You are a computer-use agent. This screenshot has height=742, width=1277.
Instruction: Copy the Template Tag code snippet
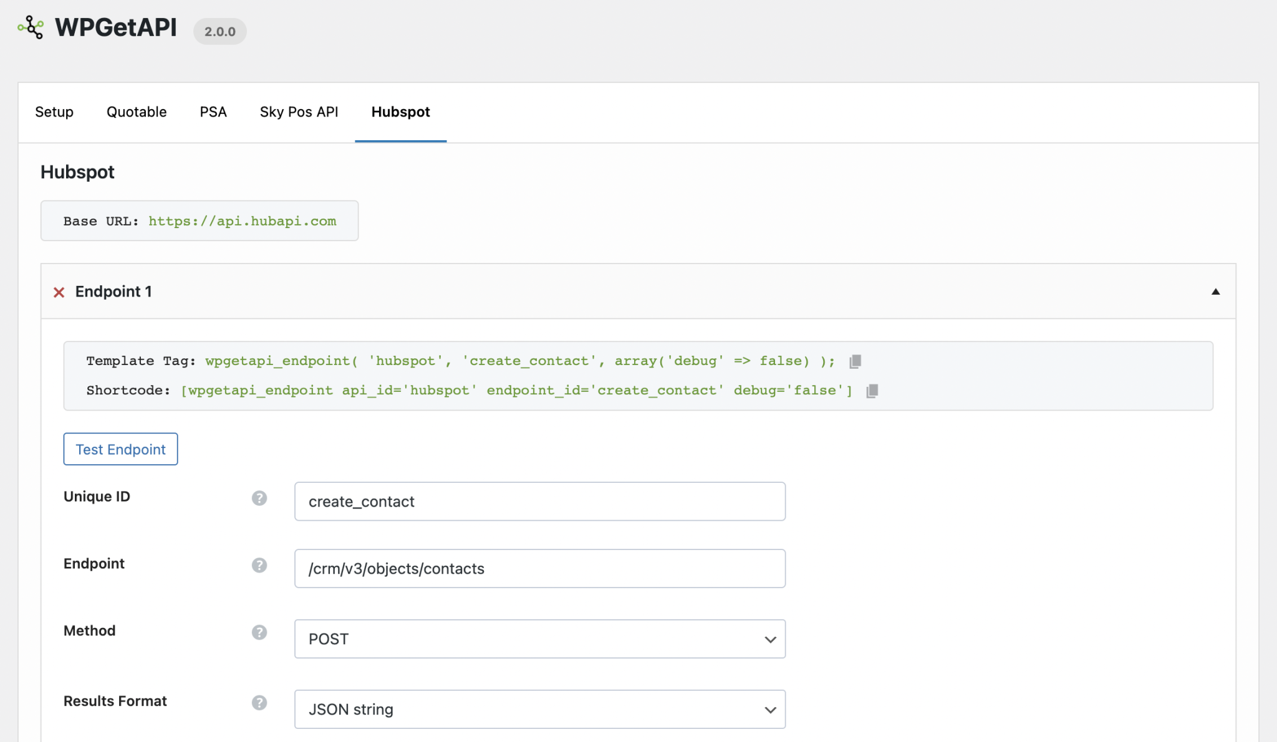855,361
